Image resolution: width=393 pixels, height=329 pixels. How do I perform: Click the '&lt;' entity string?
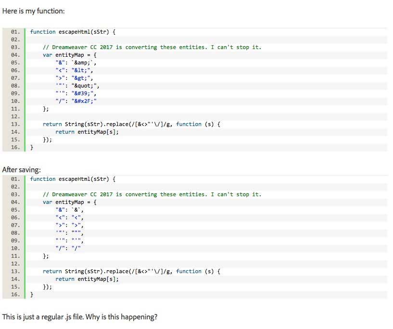point(82,70)
